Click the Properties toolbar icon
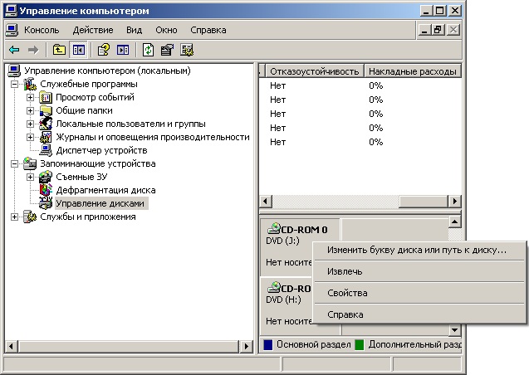The image size is (529, 375). [x=167, y=50]
